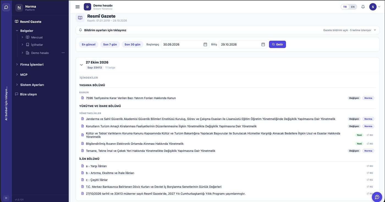
Task: Switch language to EN
Action: [353, 7]
